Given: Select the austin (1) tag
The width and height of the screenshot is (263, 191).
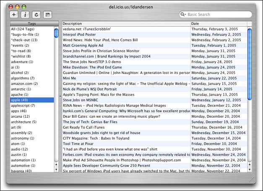Looking at the screenshot, I should (x=32, y=155).
